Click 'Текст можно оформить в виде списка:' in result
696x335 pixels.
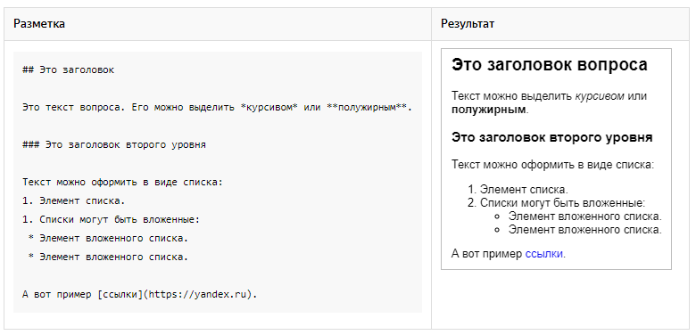coord(553,165)
